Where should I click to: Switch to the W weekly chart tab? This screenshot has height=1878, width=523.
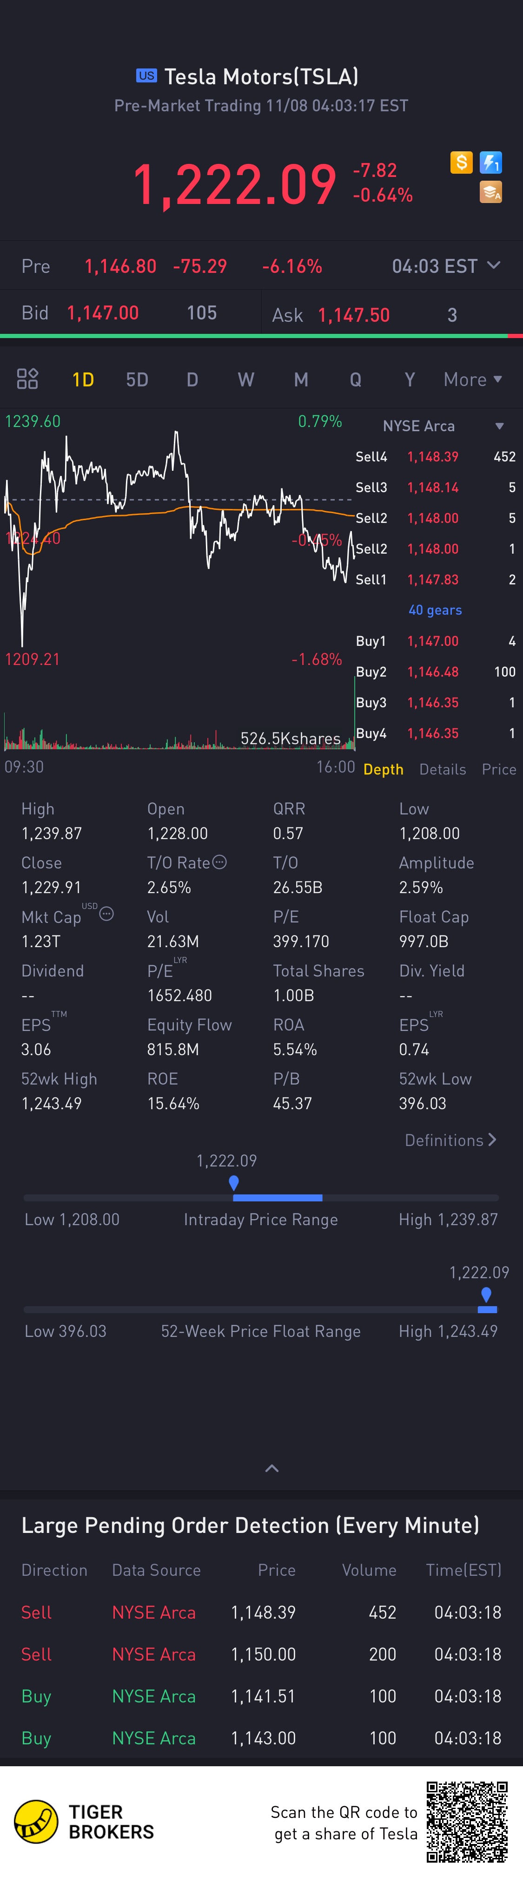(246, 379)
